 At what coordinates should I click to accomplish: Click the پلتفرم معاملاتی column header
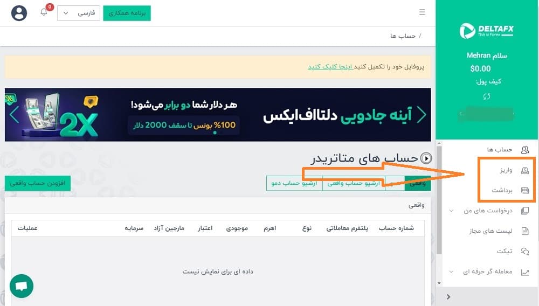tap(347, 228)
